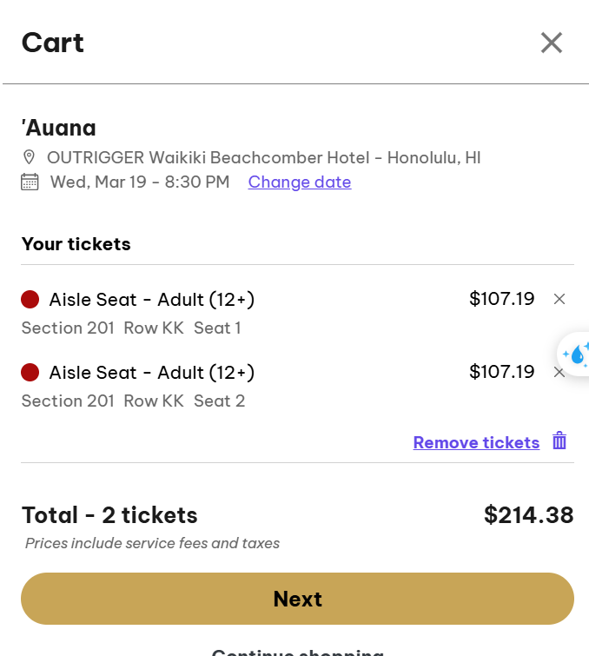The height and width of the screenshot is (656, 589).
Task: Select the first Aisle Seat - Adult label
Action: coord(152,300)
